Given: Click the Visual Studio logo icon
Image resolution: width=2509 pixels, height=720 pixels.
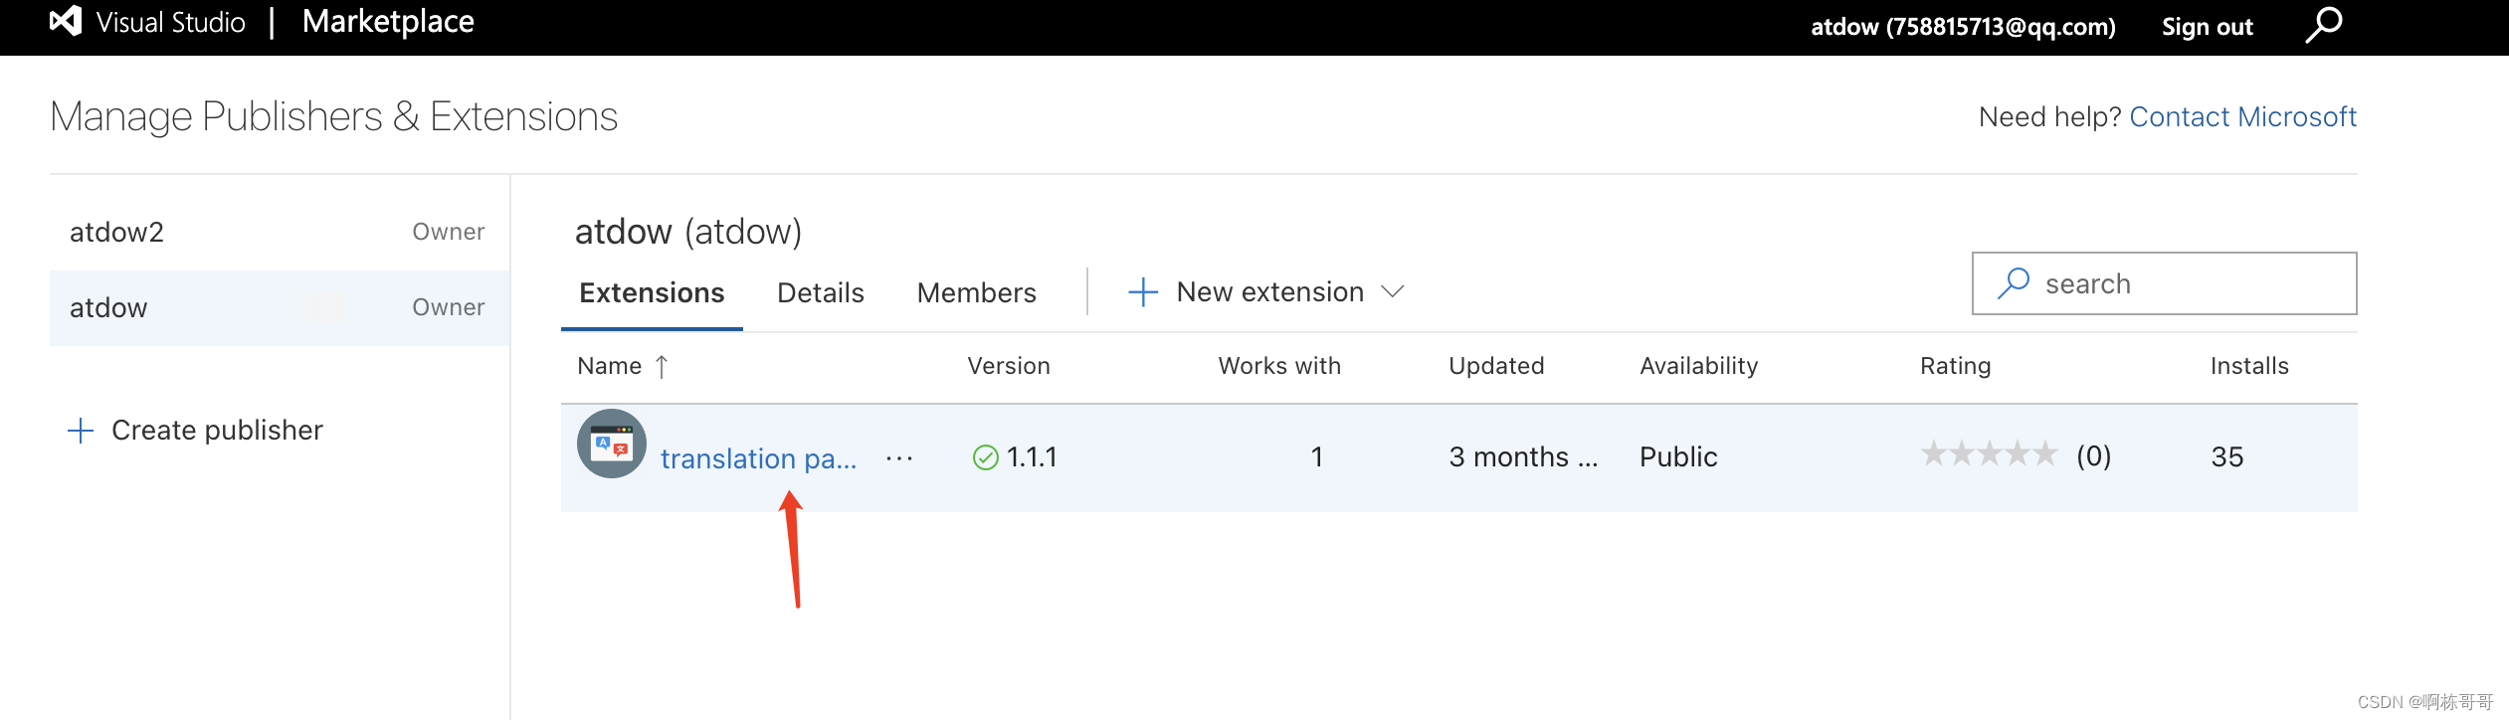Looking at the screenshot, I should point(66,21).
